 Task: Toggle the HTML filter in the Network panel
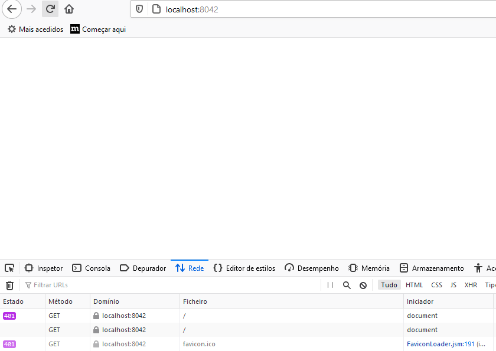click(x=415, y=285)
